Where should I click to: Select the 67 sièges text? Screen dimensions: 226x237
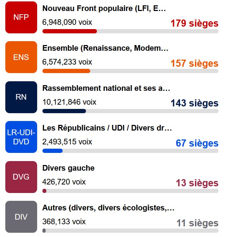[x=197, y=143]
